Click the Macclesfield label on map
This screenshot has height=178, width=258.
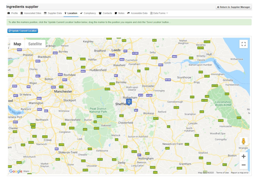pyautogui.click(x=72, y=120)
